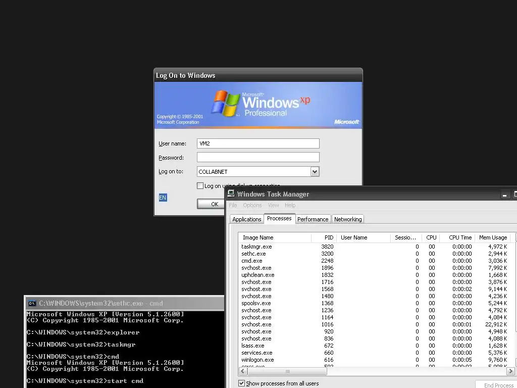Click the process list scroll right arrow
The height and width of the screenshot is (388, 517).
(510, 371)
